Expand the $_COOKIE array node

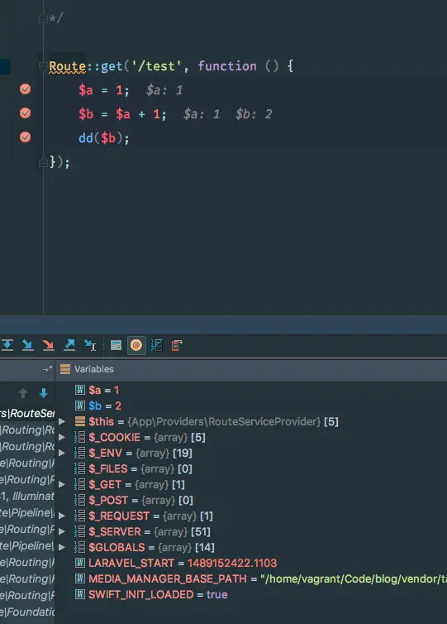click(x=62, y=437)
